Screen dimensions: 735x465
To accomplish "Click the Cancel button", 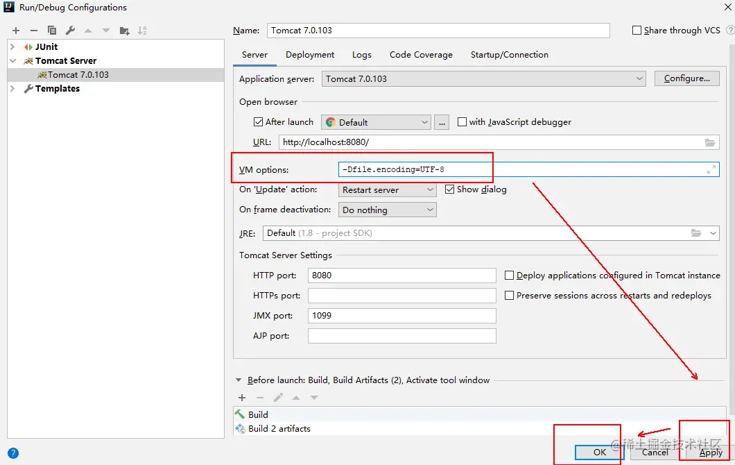I will (x=655, y=453).
